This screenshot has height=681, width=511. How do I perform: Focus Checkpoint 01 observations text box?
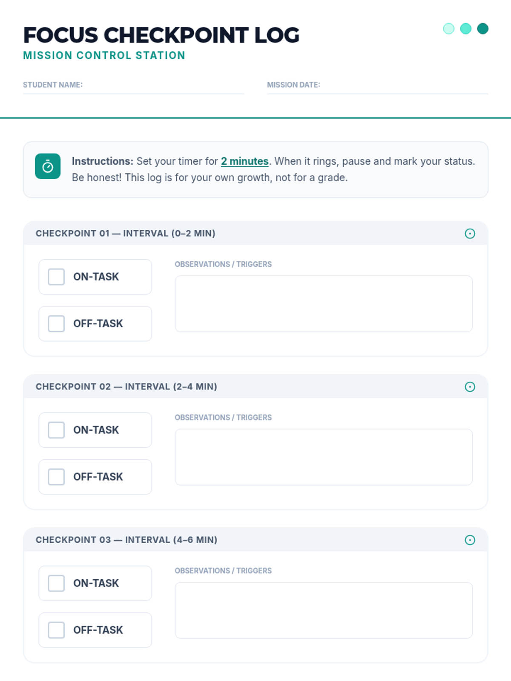324,303
